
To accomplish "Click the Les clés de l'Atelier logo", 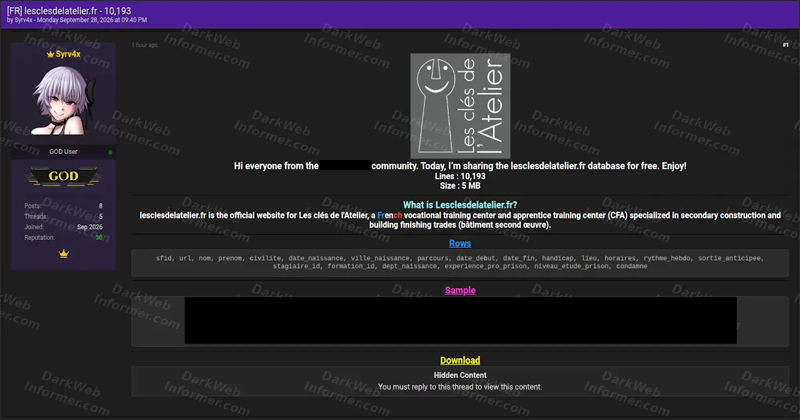I will click(x=460, y=105).
